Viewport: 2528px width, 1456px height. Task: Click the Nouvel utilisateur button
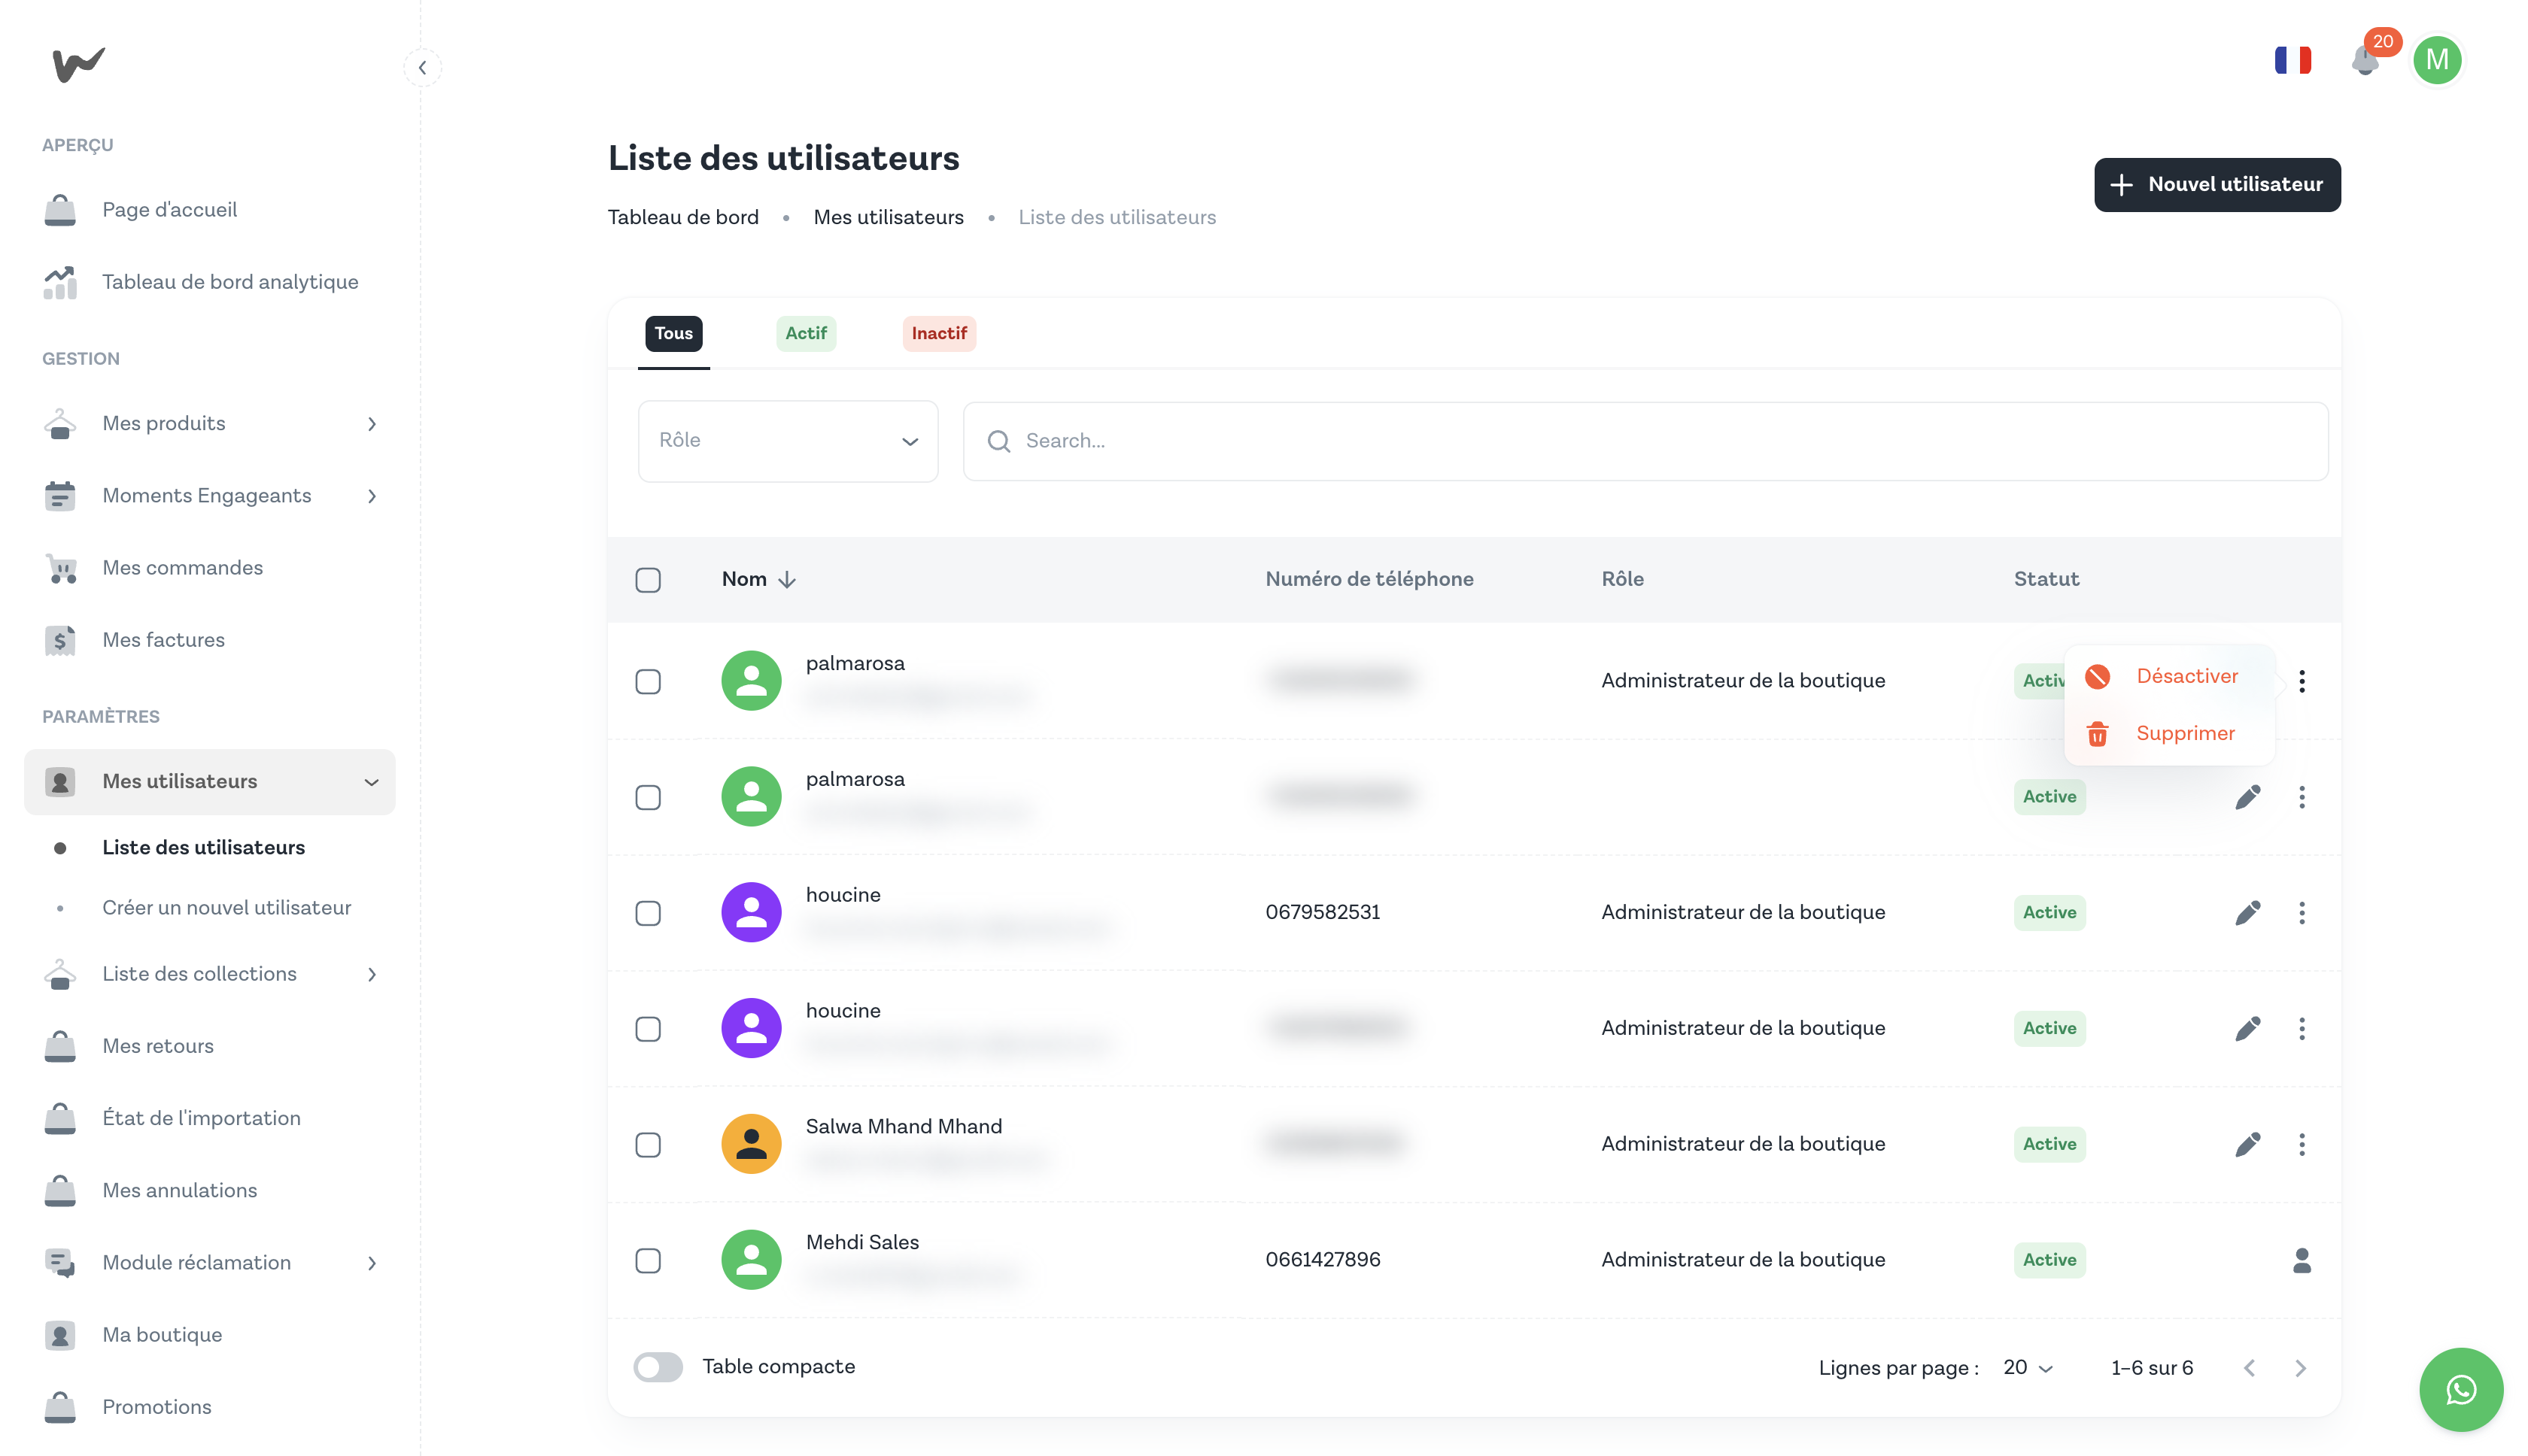[x=2216, y=185]
